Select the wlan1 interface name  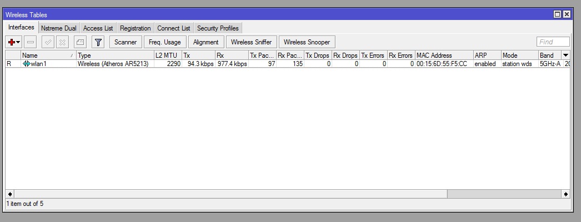coord(38,64)
